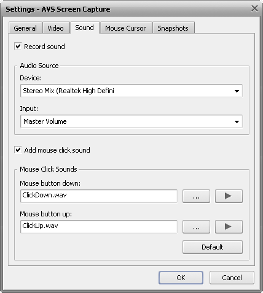Close the Settings dialog with the X
The width and height of the screenshot is (263, 293).
pos(254,9)
